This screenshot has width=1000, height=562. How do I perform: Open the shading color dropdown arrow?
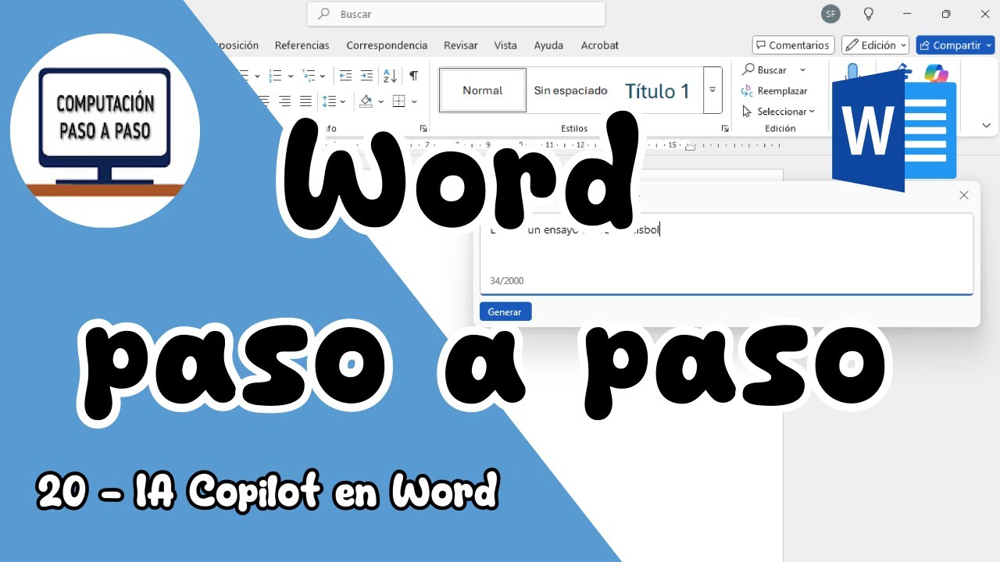tap(380, 101)
